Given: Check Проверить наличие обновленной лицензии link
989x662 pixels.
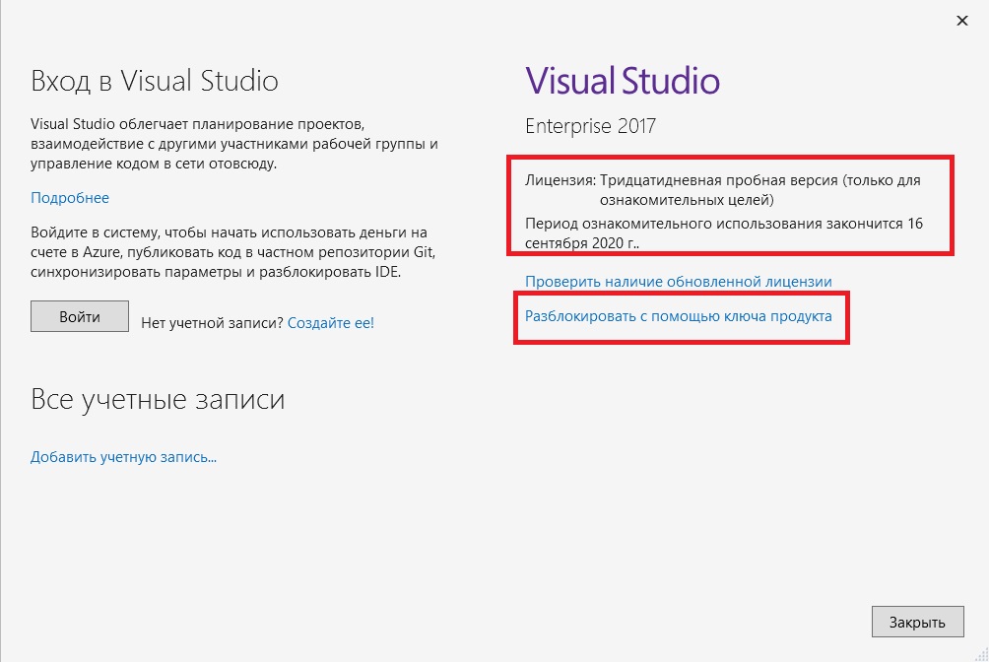Looking at the screenshot, I should point(679,282).
